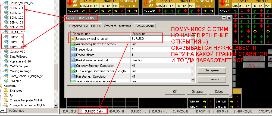Click the Change Time Frame All_HG script icon
272x116 pixels.
6,105
